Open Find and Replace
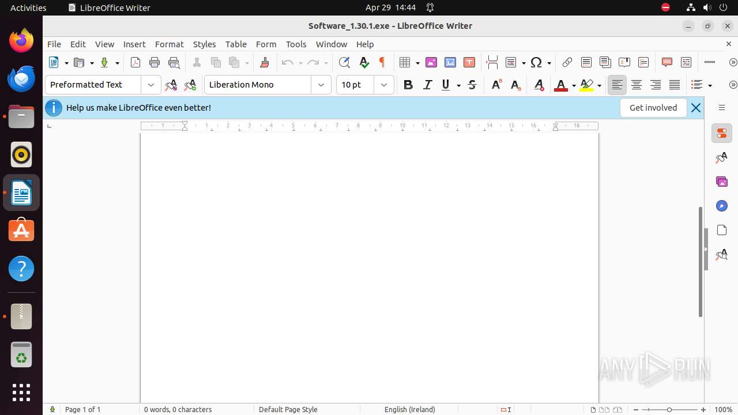This screenshot has width=738, height=415. point(344,63)
